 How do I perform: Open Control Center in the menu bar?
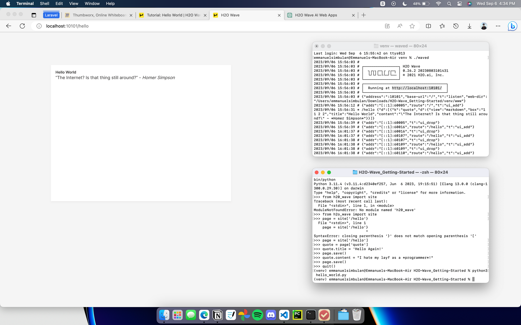coord(460,4)
